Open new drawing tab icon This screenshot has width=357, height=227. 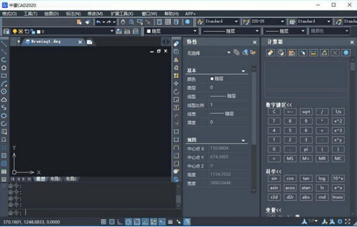pos(89,42)
